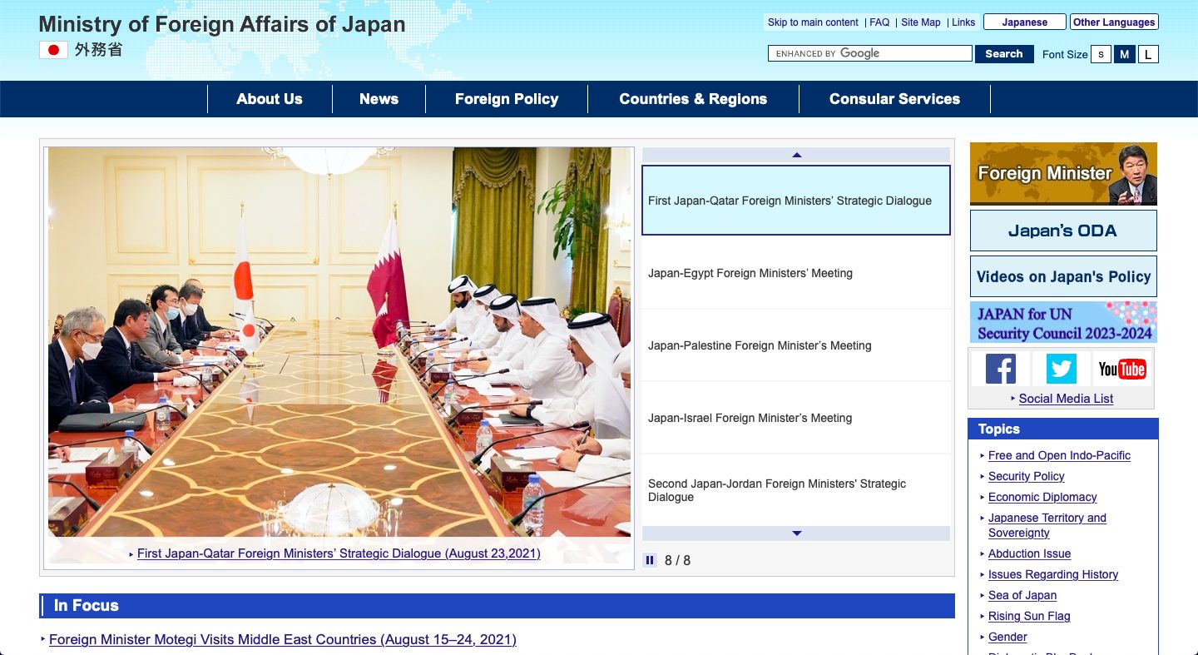This screenshot has height=655, width=1198.
Task: Select Japan-Israel Foreign Minister's Meeting item
Action: point(796,418)
